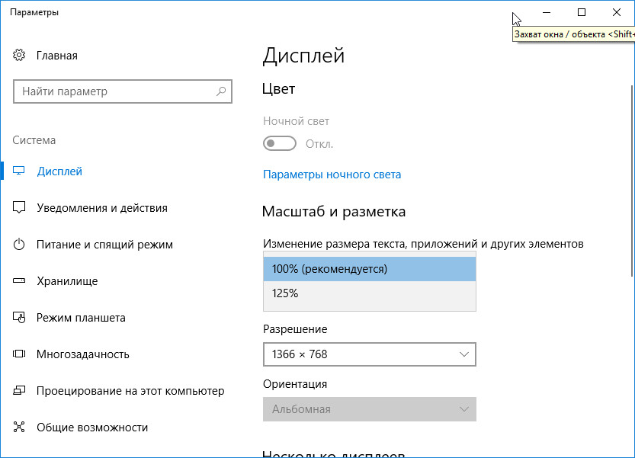Click the Notifications and actions speech-bubble icon
Screen dimensions: 635x458
[x=19, y=207]
